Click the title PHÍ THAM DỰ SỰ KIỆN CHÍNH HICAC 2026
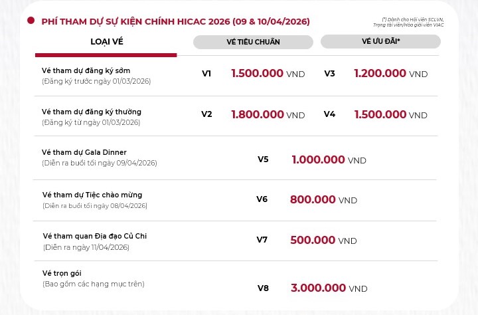Image resolution: width=478 pixels, height=315 pixels. click(x=175, y=21)
